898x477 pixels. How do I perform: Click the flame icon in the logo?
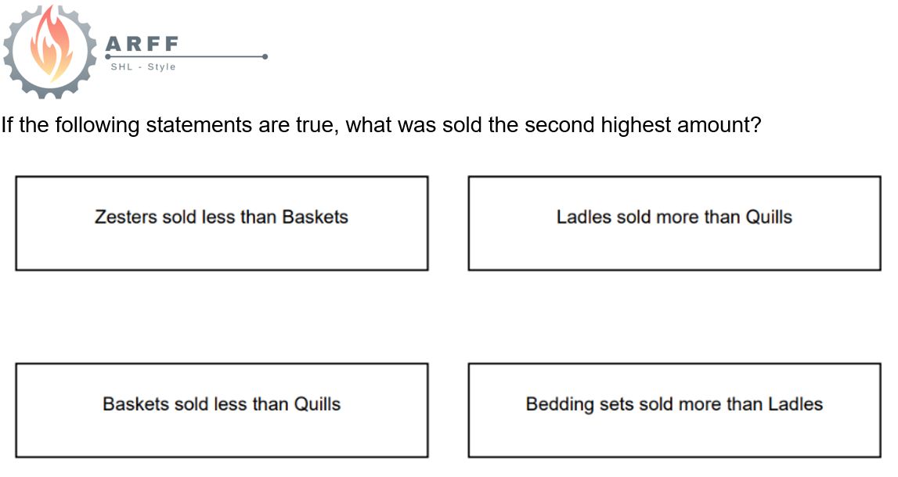[x=50, y=45]
